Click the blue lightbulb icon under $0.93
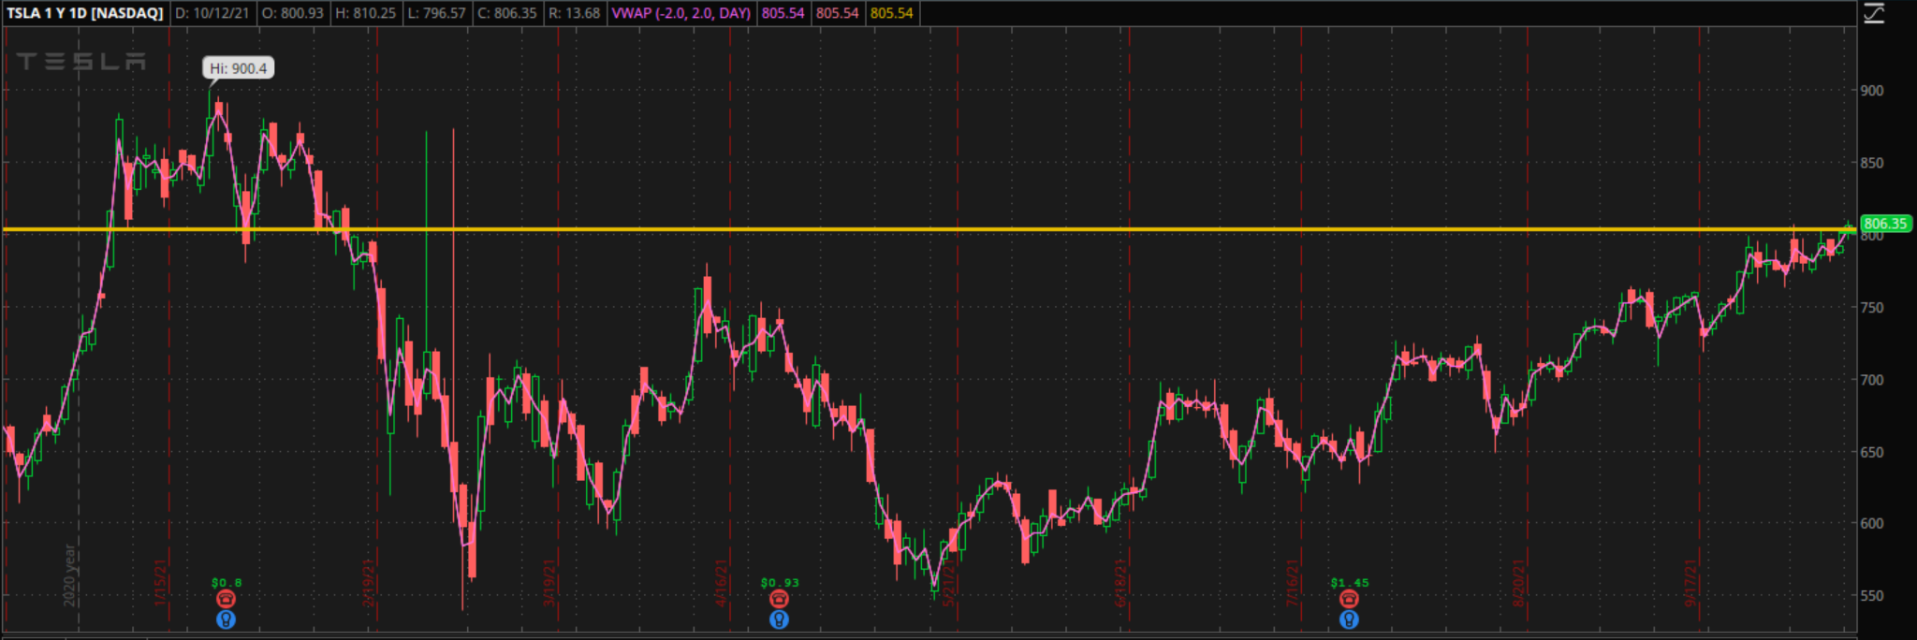Image resolution: width=1917 pixels, height=640 pixels. click(779, 619)
